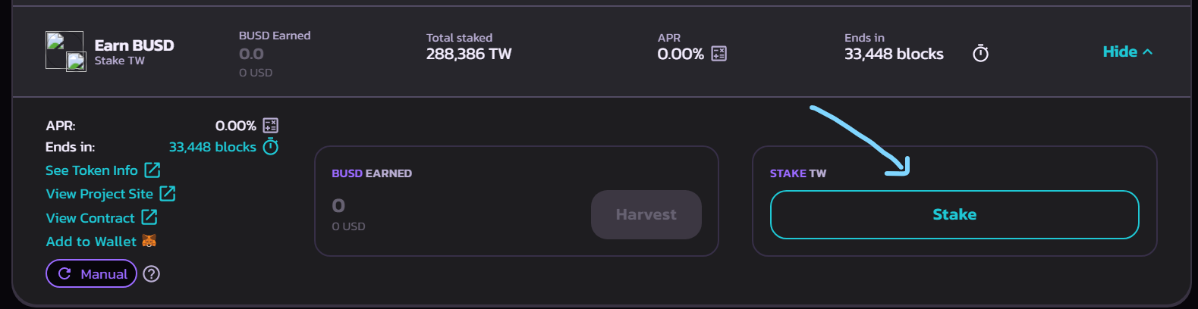Open ROI calculator icon in details panel
Image resolution: width=1198 pixels, height=309 pixels.
[x=270, y=126]
